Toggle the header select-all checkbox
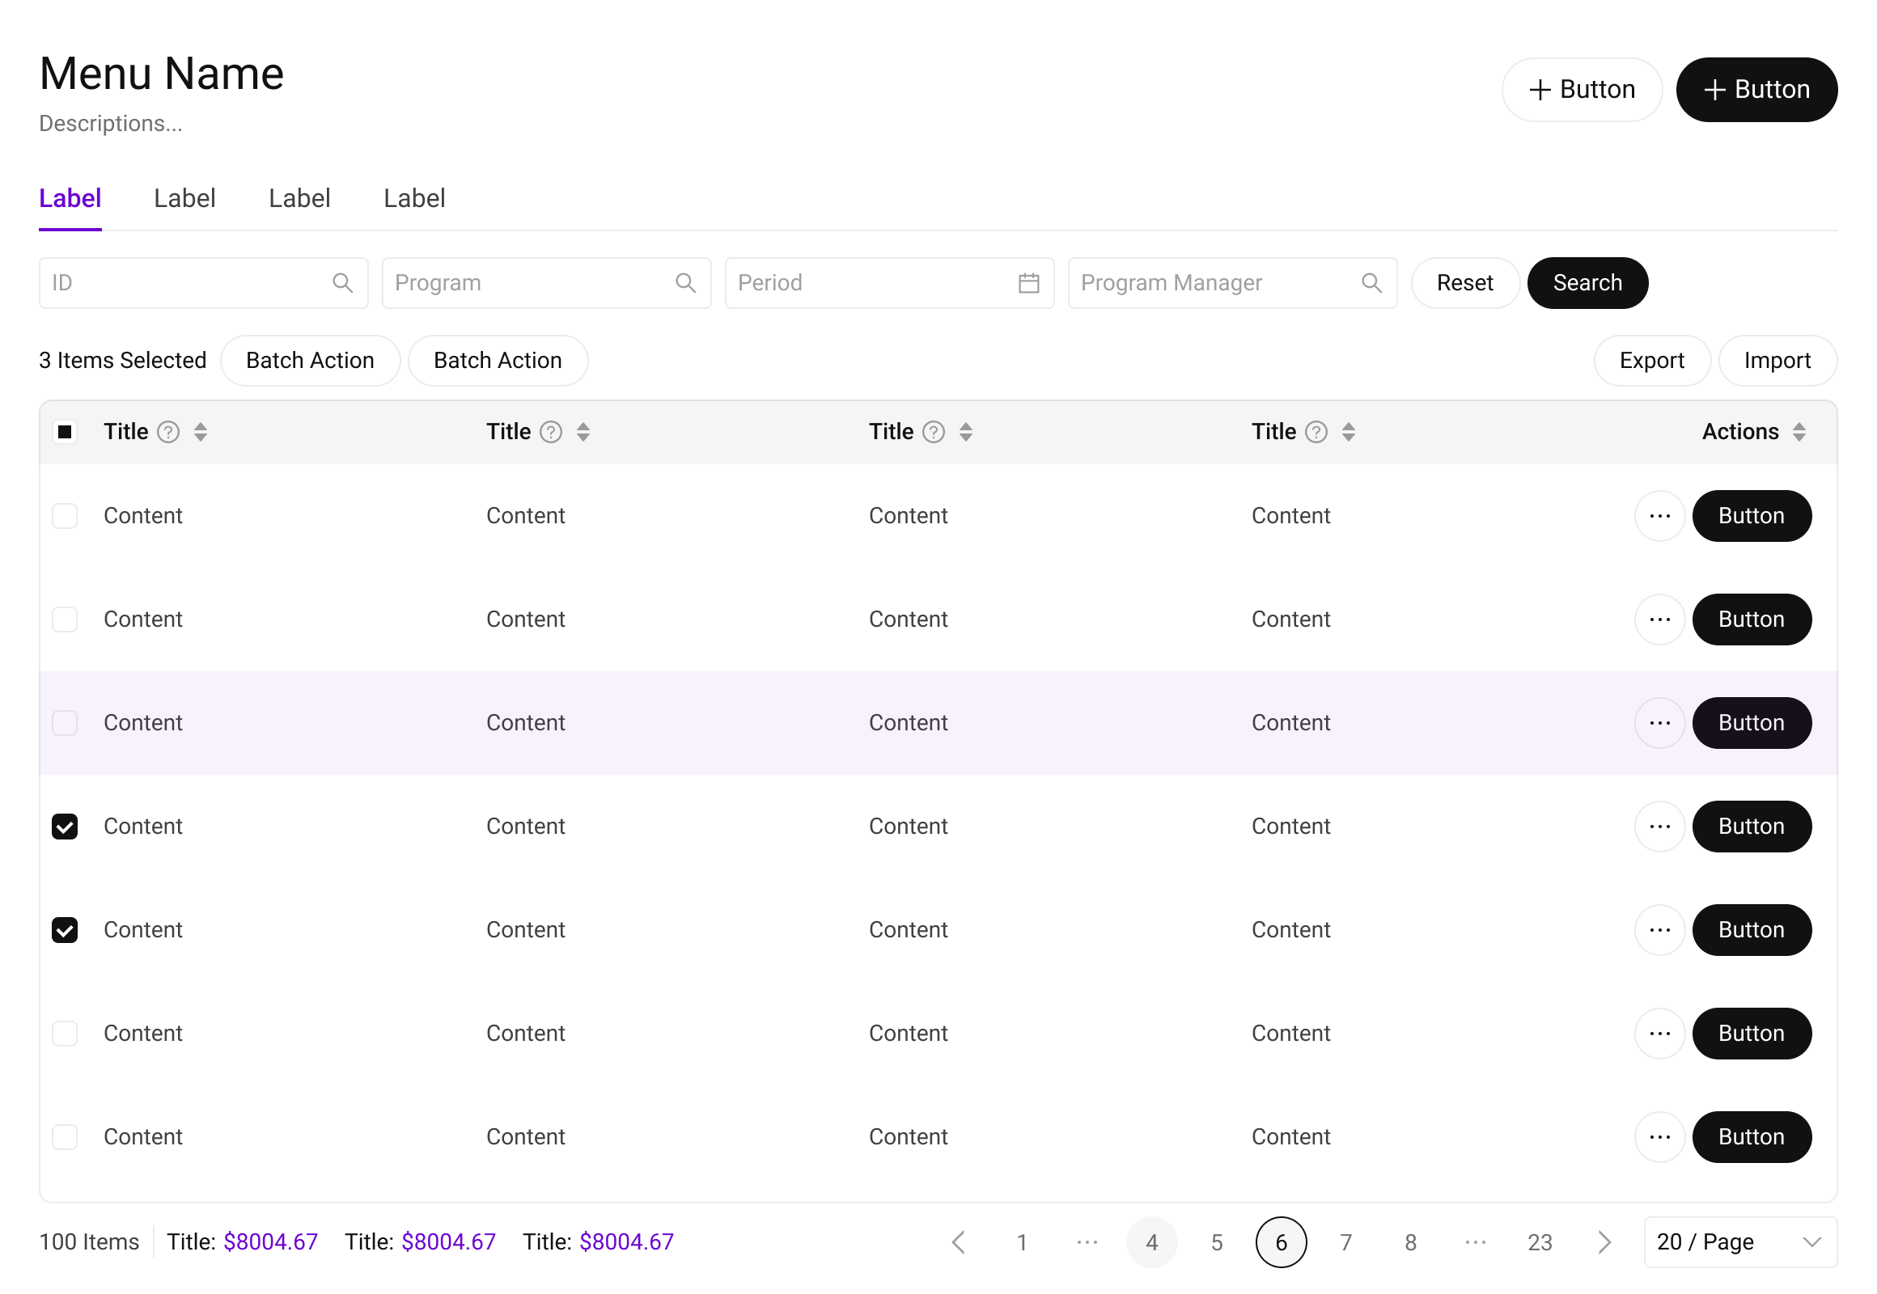 (x=65, y=432)
